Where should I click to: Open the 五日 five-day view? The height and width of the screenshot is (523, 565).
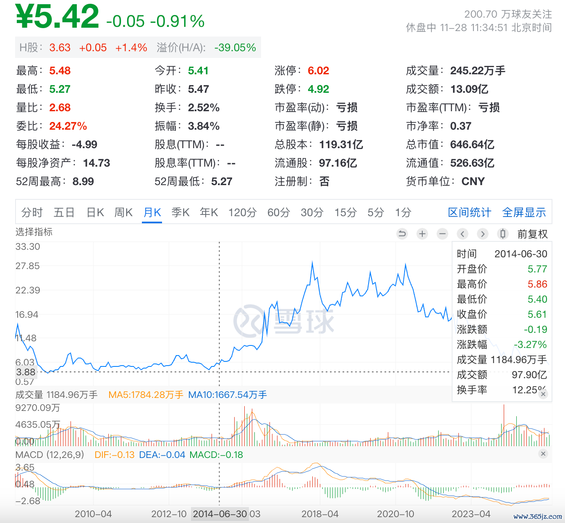click(x=64, y=213)
